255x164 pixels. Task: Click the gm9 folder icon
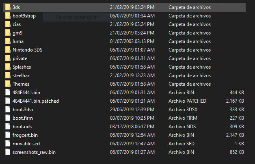click(8, 33)
